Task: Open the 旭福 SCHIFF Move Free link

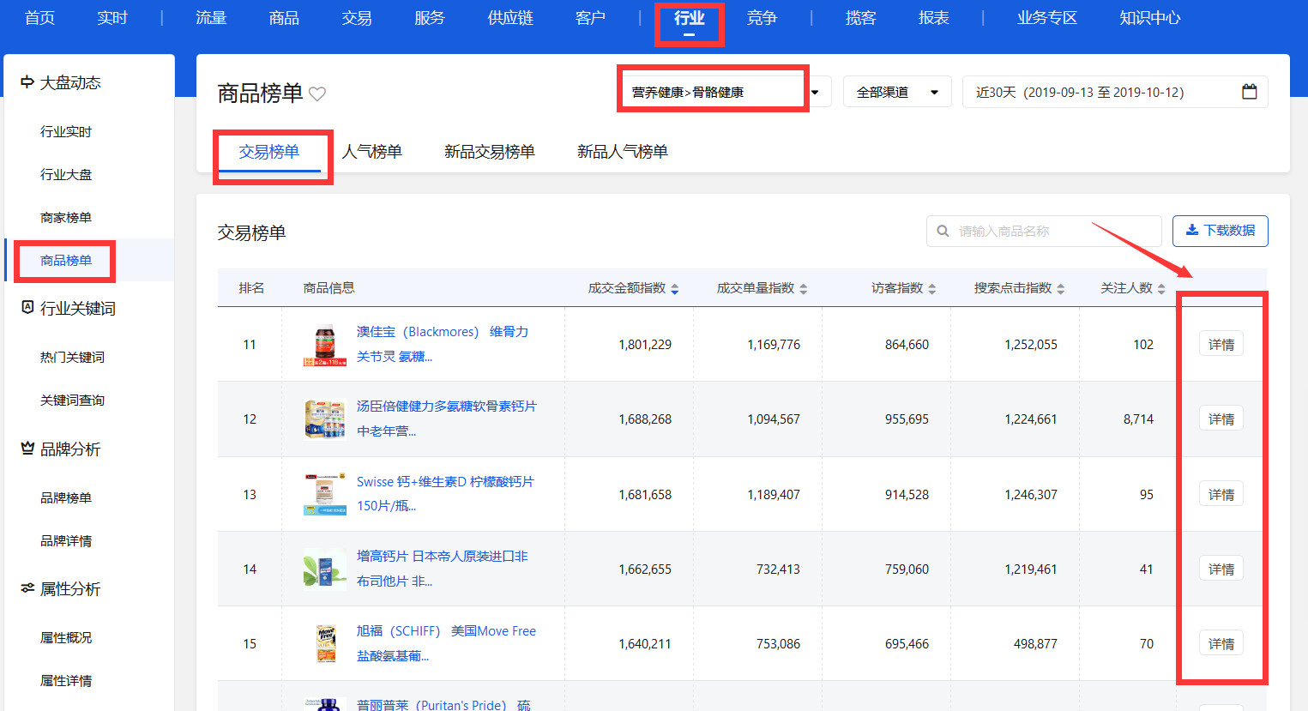Action: pos(446,643)
